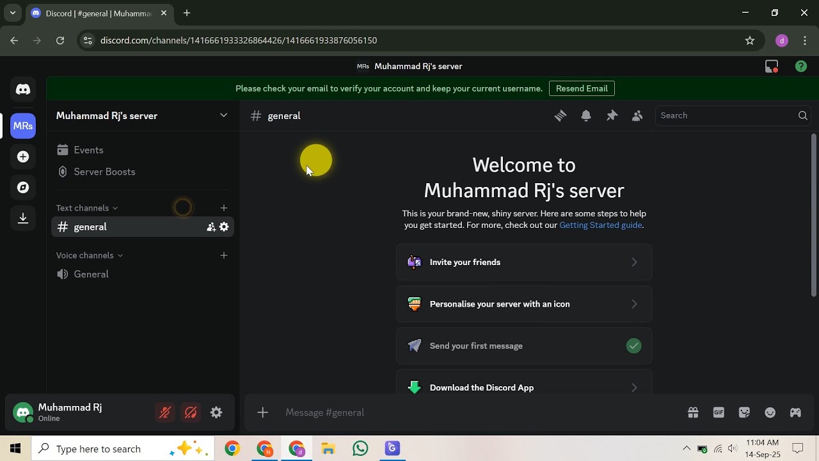Toggle the member list icon
819x461 pixels.
tap(637, 116)
